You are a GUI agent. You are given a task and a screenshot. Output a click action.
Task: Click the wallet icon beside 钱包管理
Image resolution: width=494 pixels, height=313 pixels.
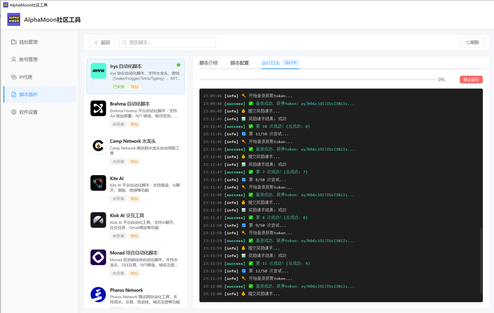click(x=14, y=42)
